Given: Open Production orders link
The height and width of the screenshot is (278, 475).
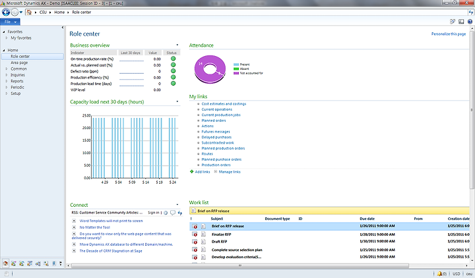Looking at the screenshot, I should [x=216, y=165].
